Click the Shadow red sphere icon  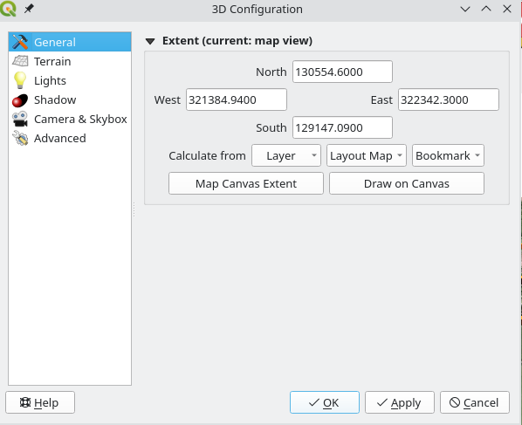[20, 100]
